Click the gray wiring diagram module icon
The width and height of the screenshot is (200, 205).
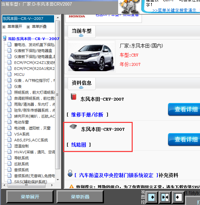[x=73, y=127]
